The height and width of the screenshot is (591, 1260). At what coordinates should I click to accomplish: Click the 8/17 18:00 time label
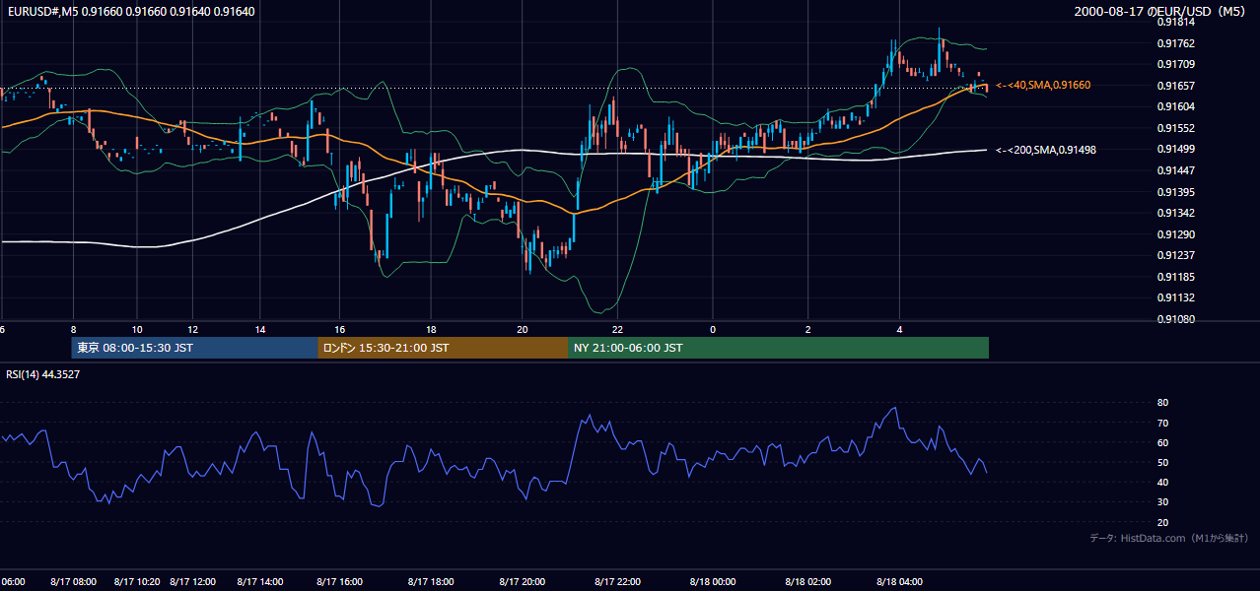tap(431, 582)
